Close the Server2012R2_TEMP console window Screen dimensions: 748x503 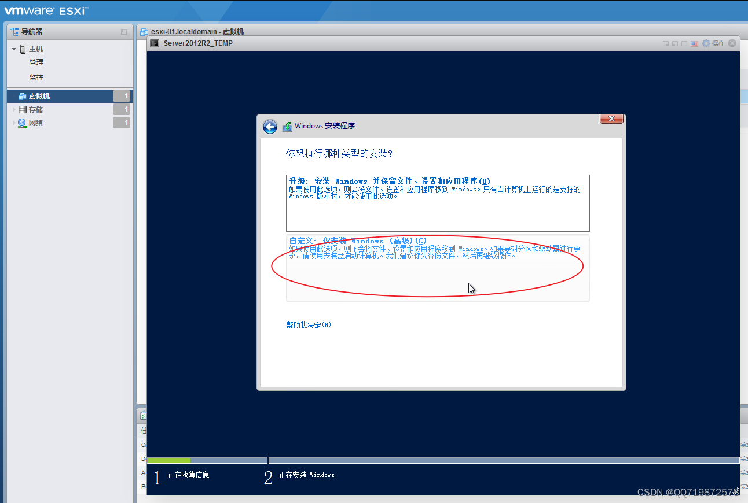tap(732, 43)
